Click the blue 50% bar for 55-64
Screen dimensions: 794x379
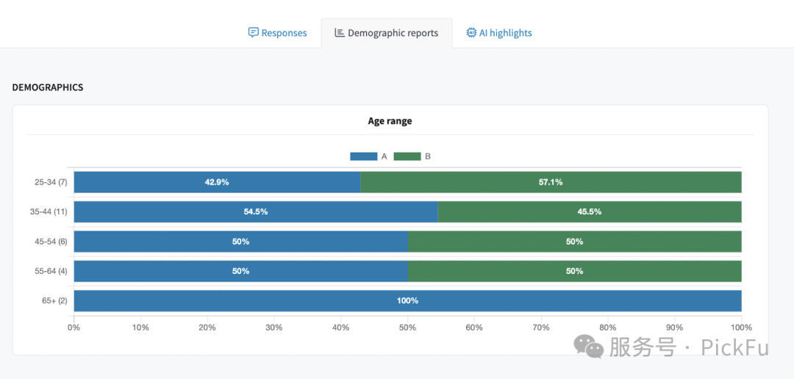pos(240,271)
